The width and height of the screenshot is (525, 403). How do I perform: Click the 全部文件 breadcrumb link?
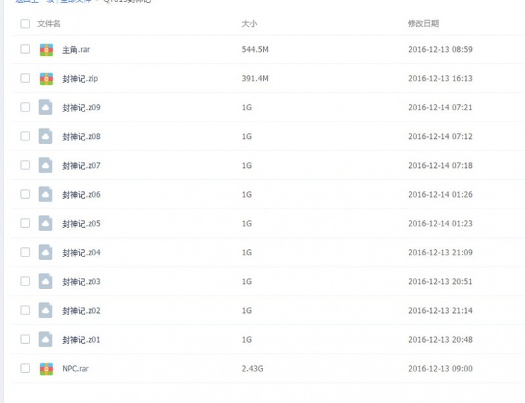pyautogui.click(x=76, y=1)
